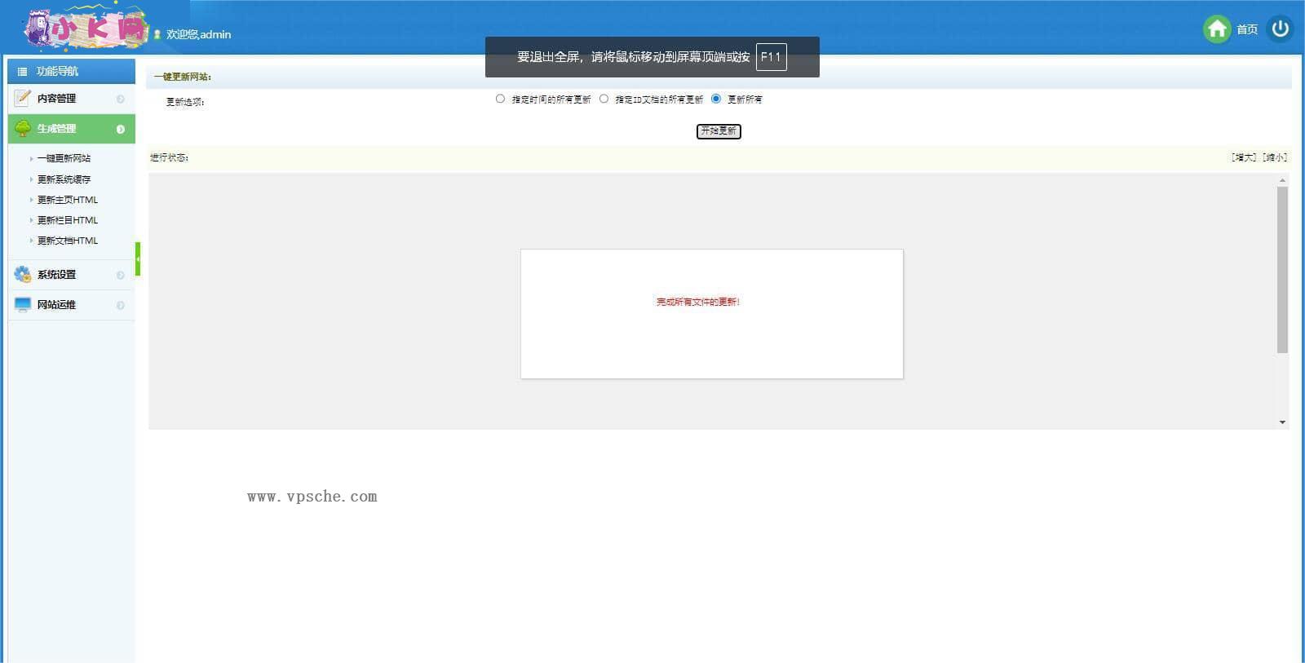
Task: Select 指定ID文档的所有更新 radio button
Action: [604, 99]
